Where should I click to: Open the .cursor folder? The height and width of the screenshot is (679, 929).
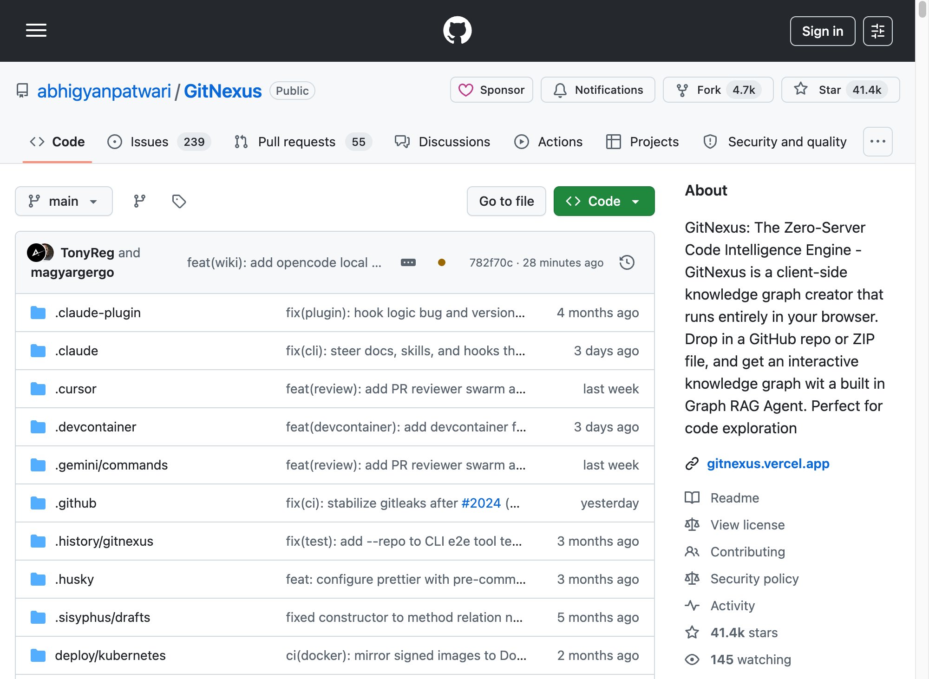tap(76, 389)
